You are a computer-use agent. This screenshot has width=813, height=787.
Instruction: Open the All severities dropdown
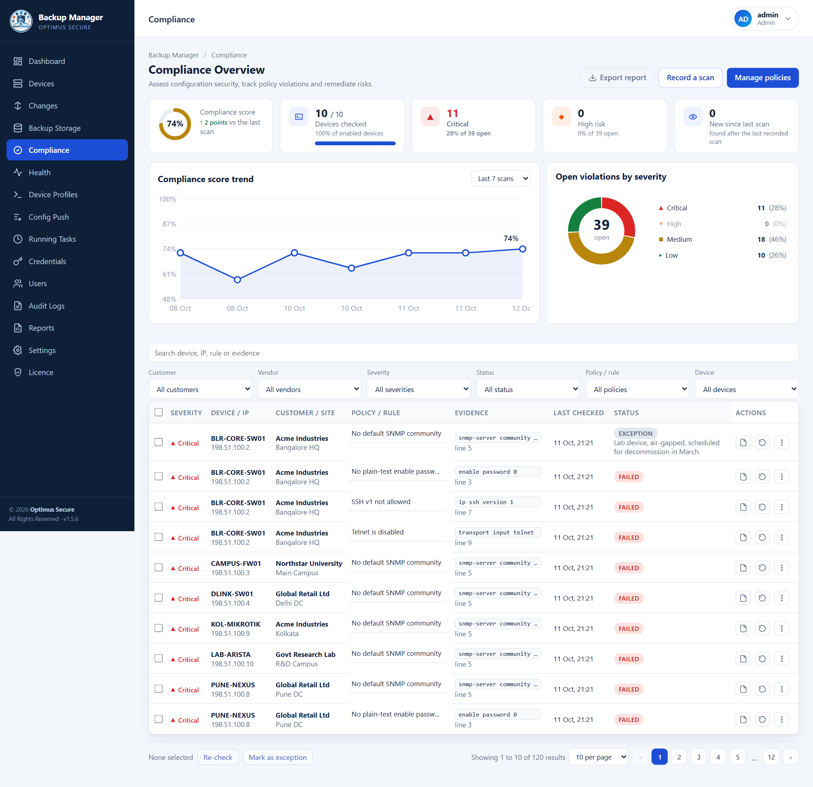coord(419,389)
